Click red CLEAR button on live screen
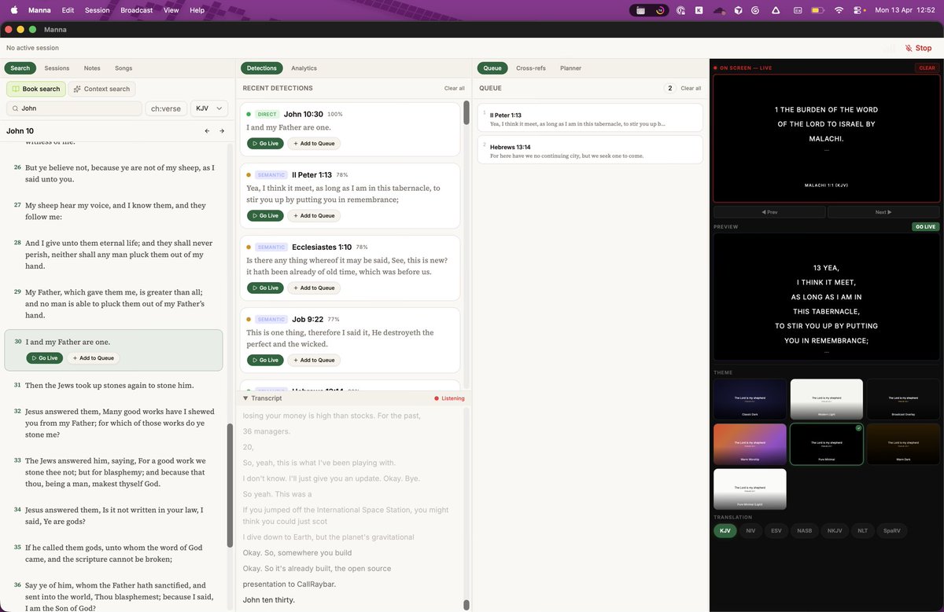 [927, 68]
